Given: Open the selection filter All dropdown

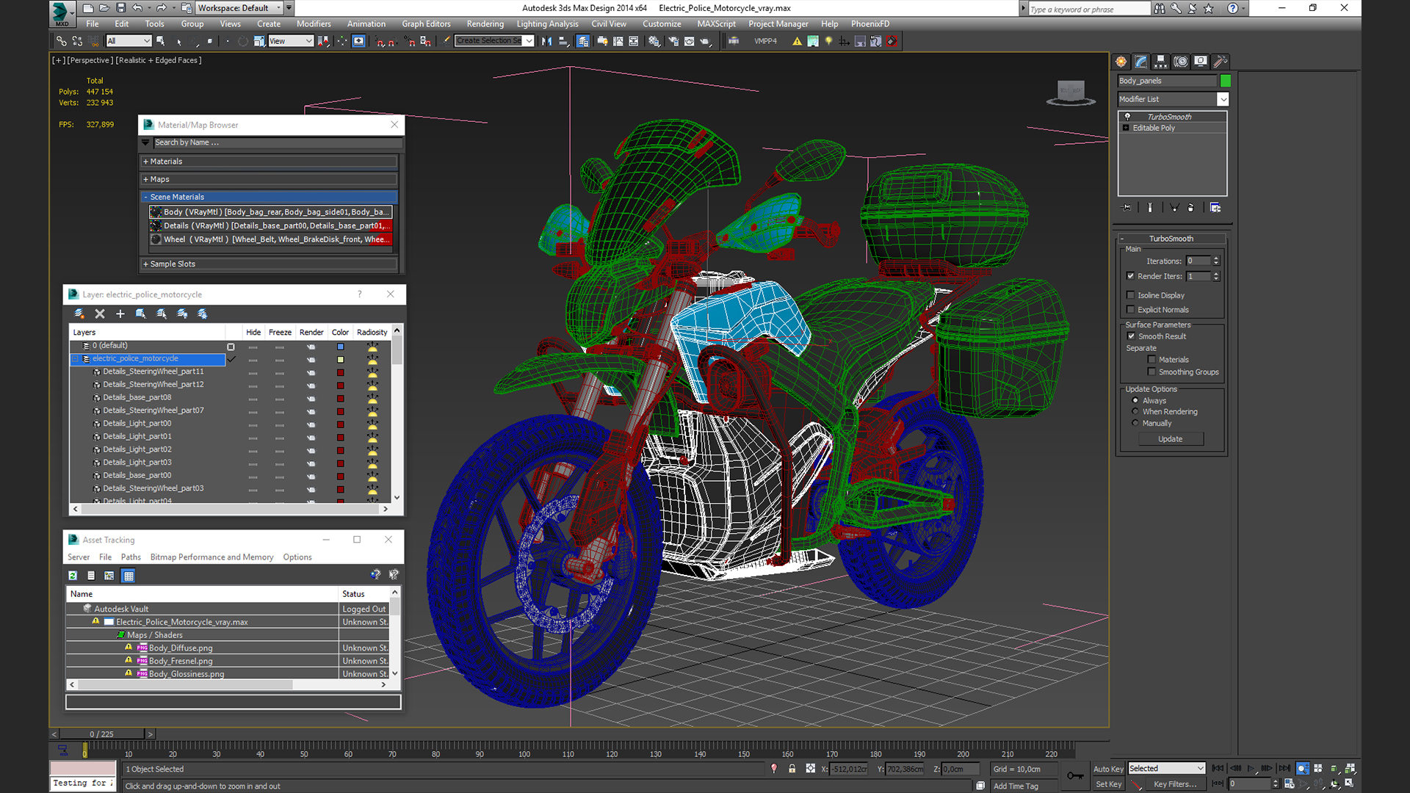Looking at the screenshot, I should coord(129,41).
